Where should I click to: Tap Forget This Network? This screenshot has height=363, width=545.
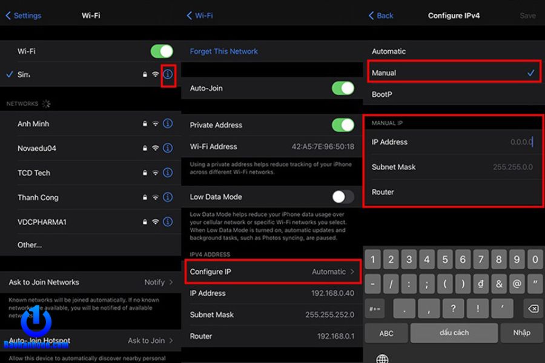224,51
